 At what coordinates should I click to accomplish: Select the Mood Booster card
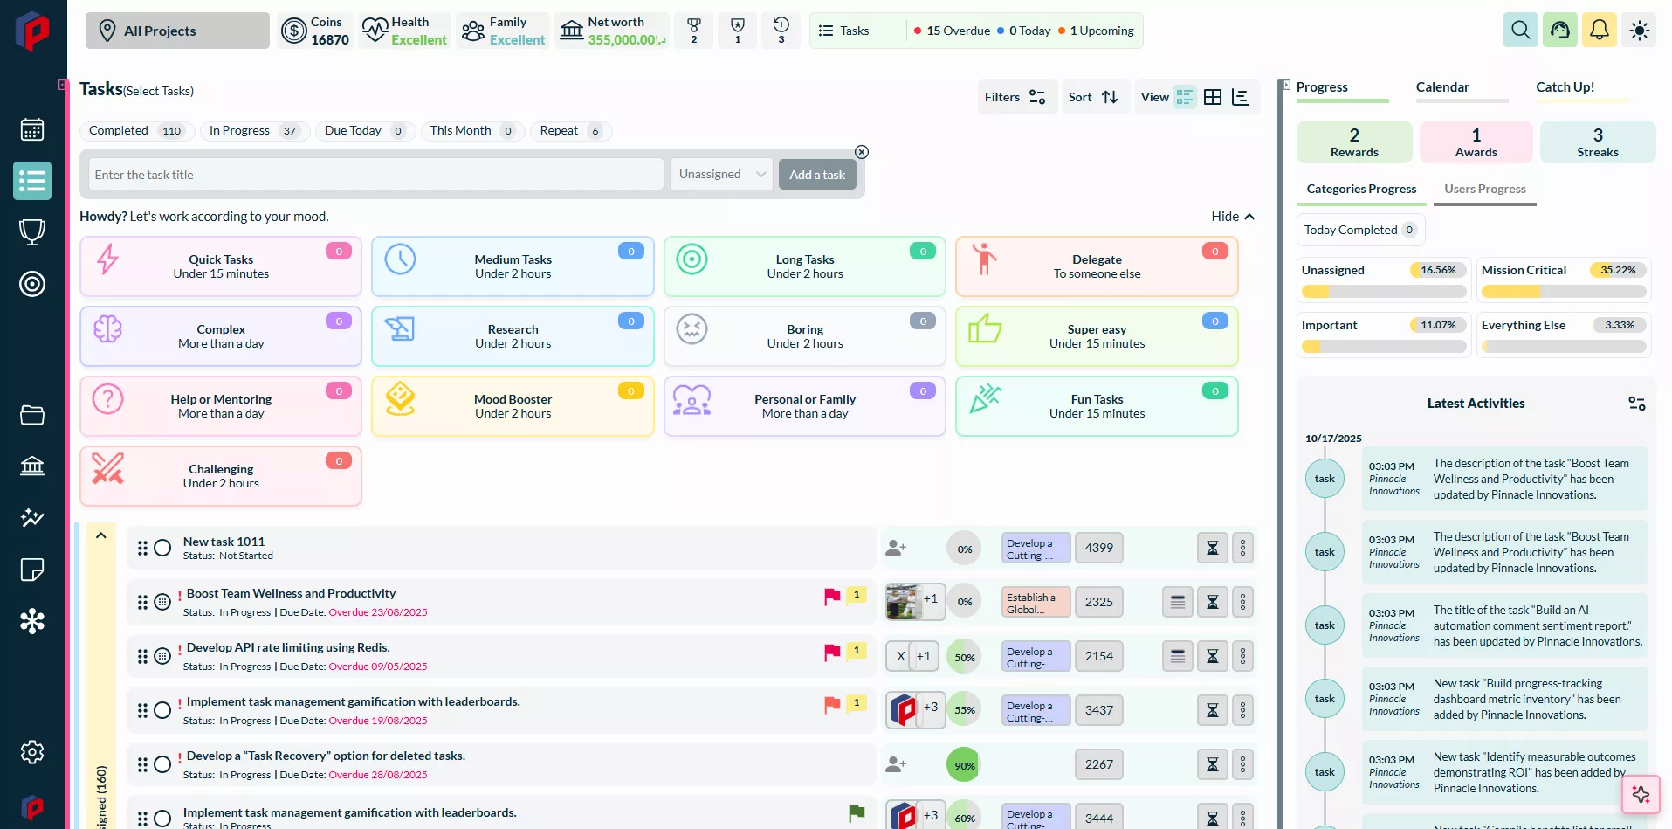[513, 406]
